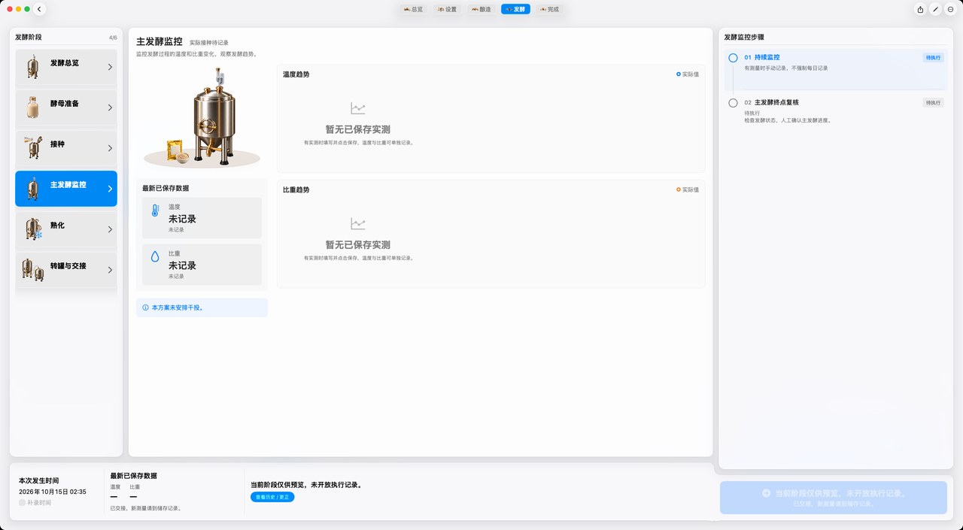Viewport: 963px width, 530px height.
Task: Expand the chevron on the 发酵总览 row
Action: [110, 67]
